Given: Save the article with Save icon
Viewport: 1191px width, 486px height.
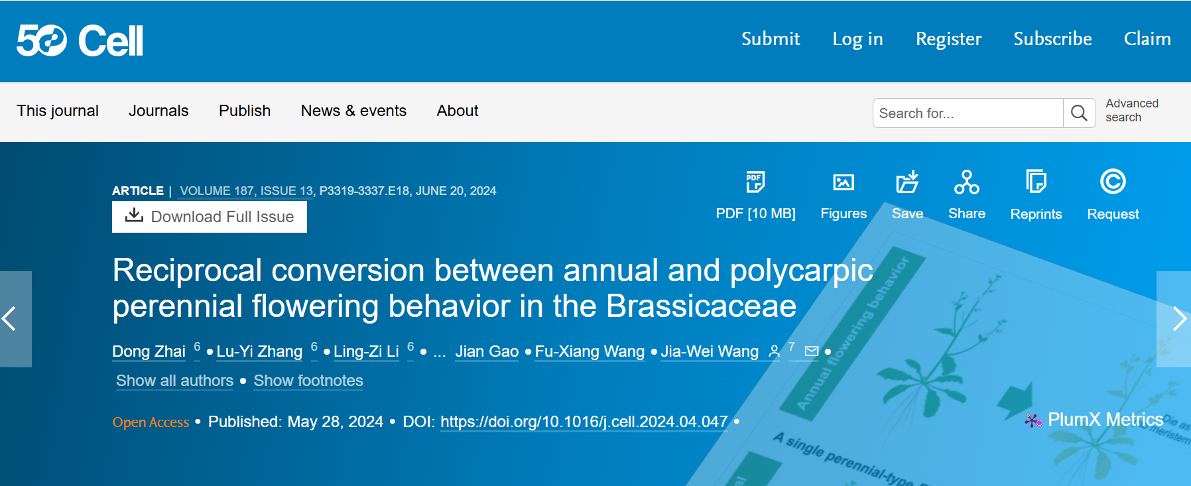Looking at the screenshot, I should coord(907,182).
